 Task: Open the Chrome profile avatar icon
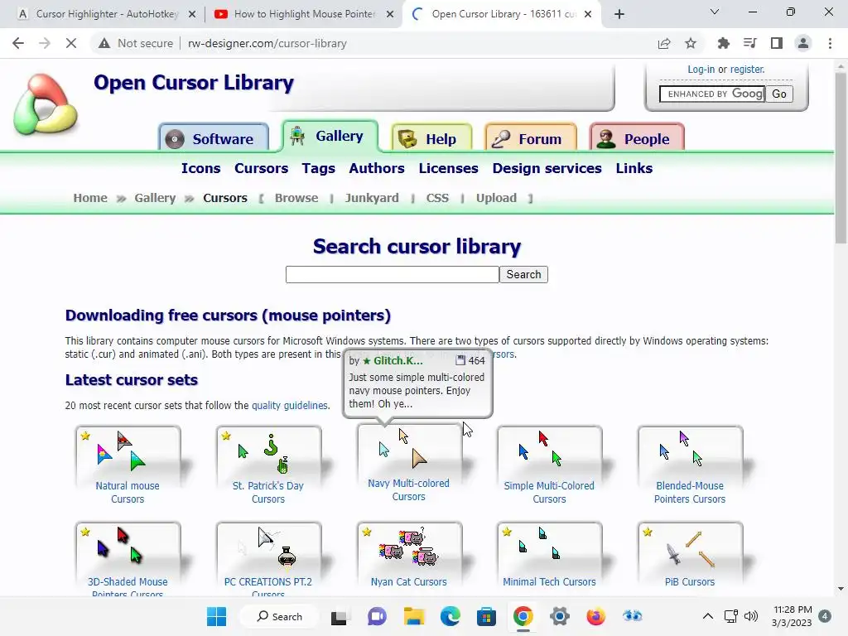pyautogui.click(x=803, y=43)
